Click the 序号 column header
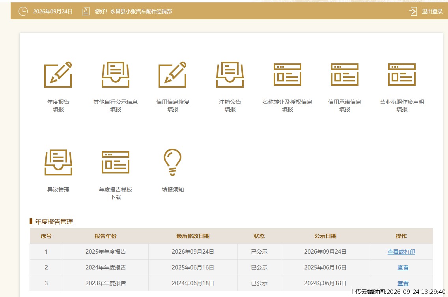This screenshot has width=448, height=297. coord(46,236)
